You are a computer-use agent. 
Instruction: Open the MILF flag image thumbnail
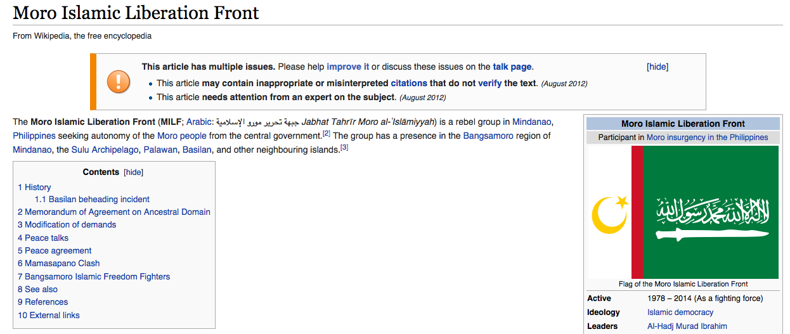point(683,212)
